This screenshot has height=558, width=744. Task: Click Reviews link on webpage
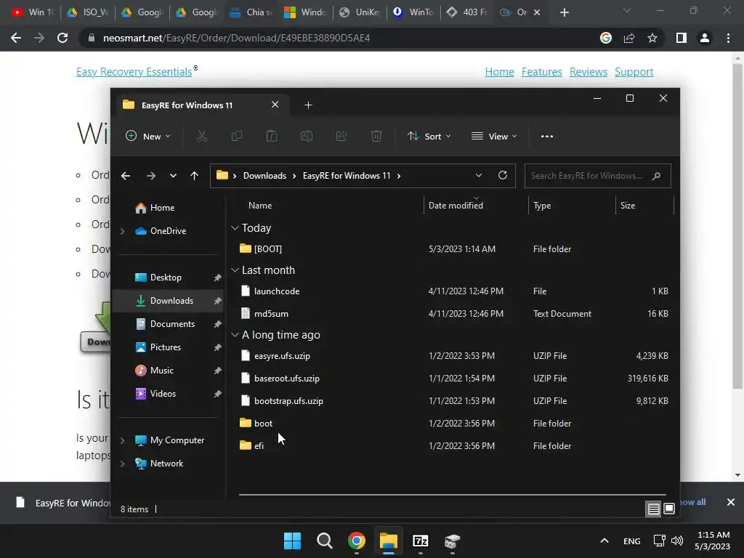(x=589, y=72)
